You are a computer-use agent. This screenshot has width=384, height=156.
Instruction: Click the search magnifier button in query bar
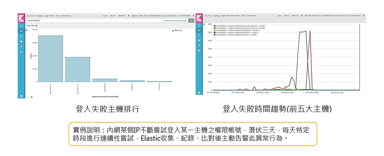click(191, 20)
